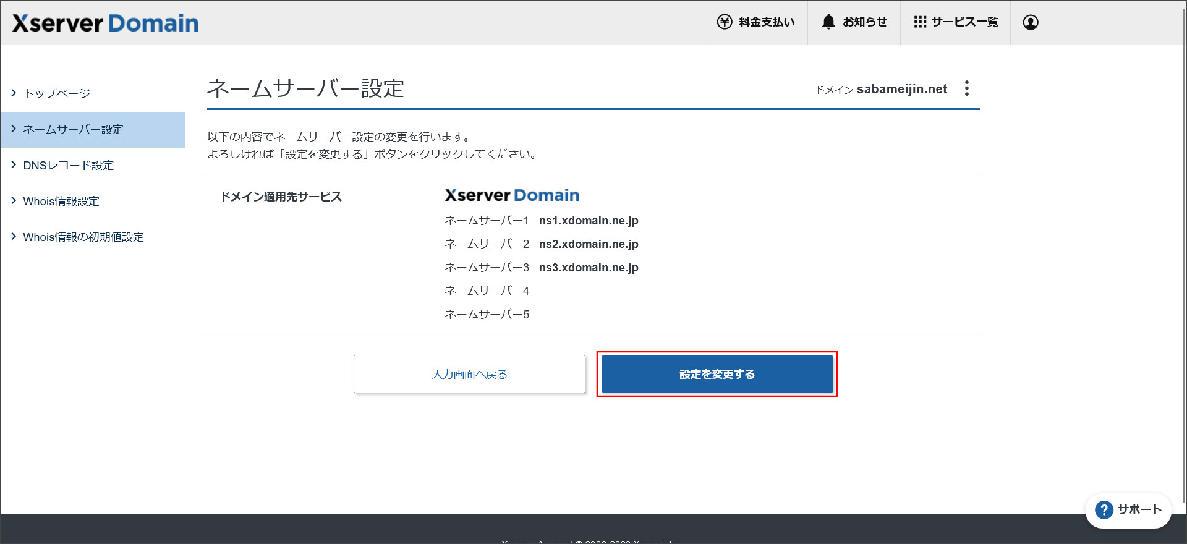Click the ns3.xdomain.ne.jp nameserver value
The width and height of the screenshot is (1187, 544).
click(x=589, y=268)
